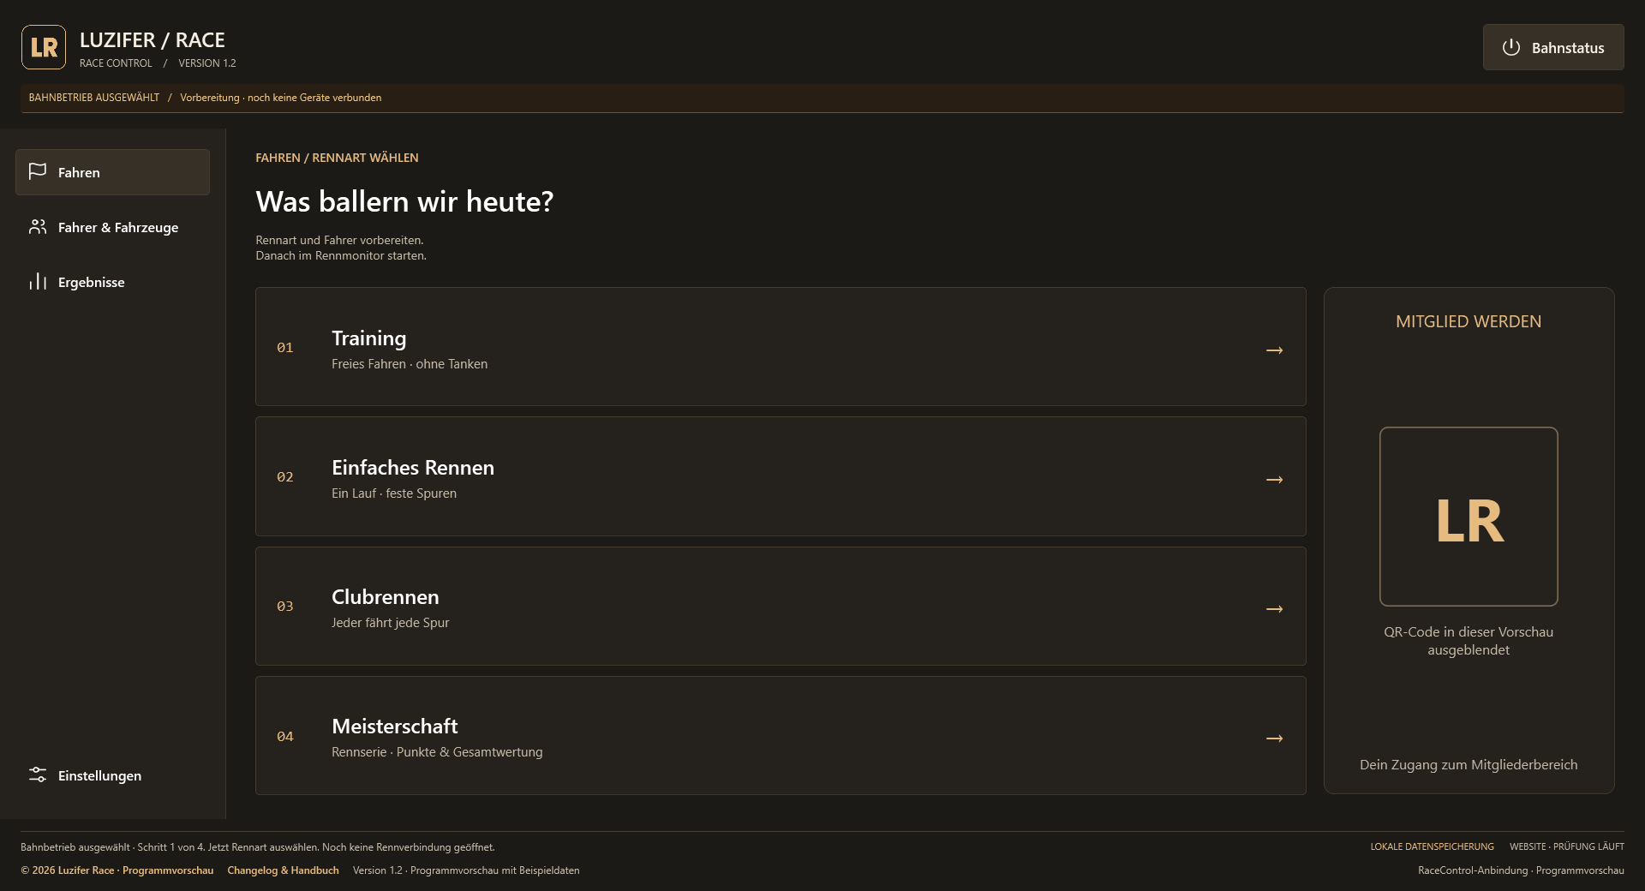1645x891 pixels.
Task: Click the LR logo in the header
Action: click(44, 47)
